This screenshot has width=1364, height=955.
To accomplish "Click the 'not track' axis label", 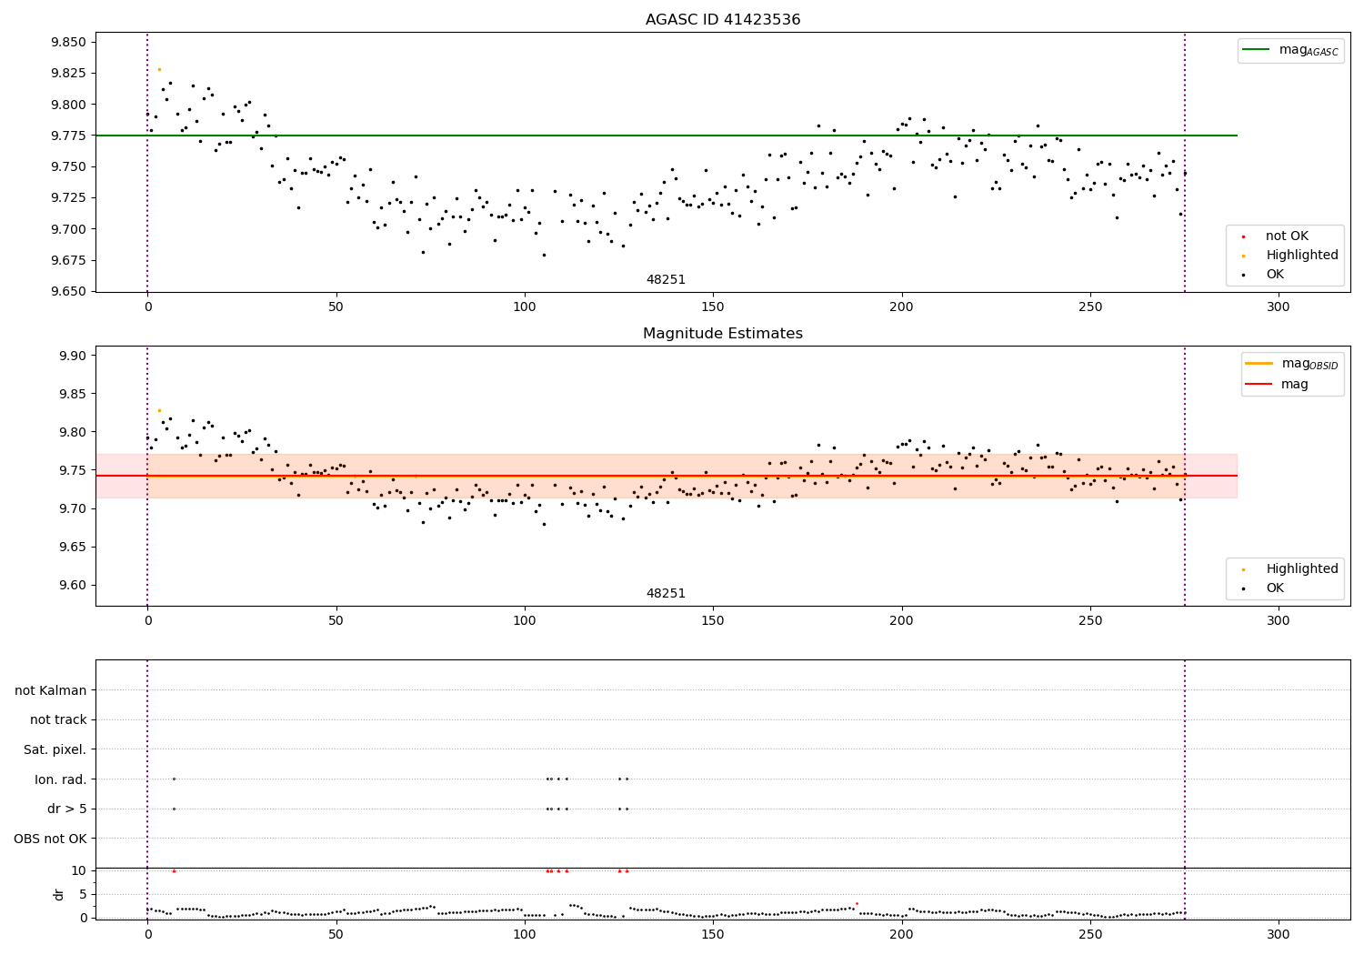I will 58,720.
